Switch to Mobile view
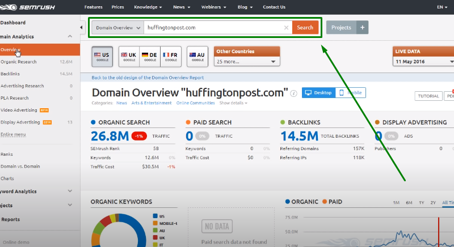Image resolution: width=454 pixels, height=247 pixels. pos(351,93)
